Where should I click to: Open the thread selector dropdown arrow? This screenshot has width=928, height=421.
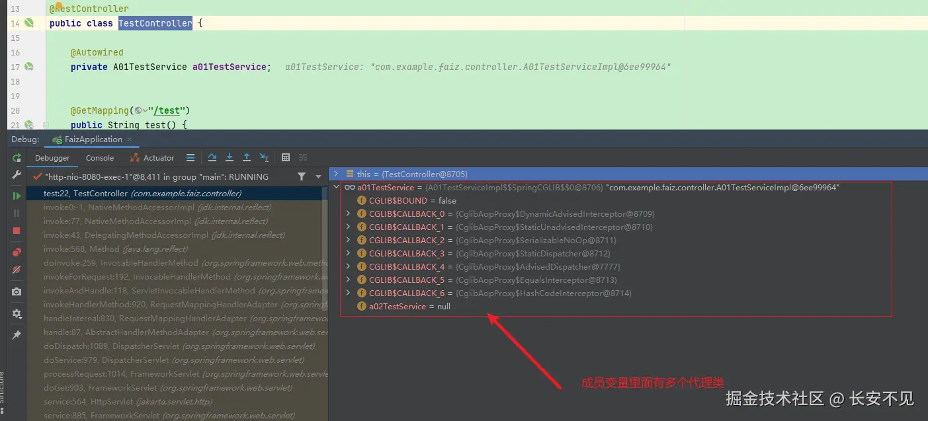[318, 176]
